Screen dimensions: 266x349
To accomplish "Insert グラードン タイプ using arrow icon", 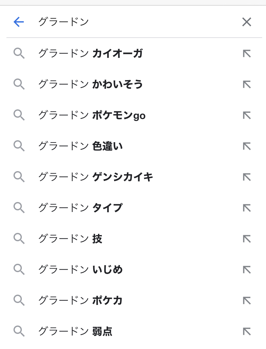I will point(246,208).
